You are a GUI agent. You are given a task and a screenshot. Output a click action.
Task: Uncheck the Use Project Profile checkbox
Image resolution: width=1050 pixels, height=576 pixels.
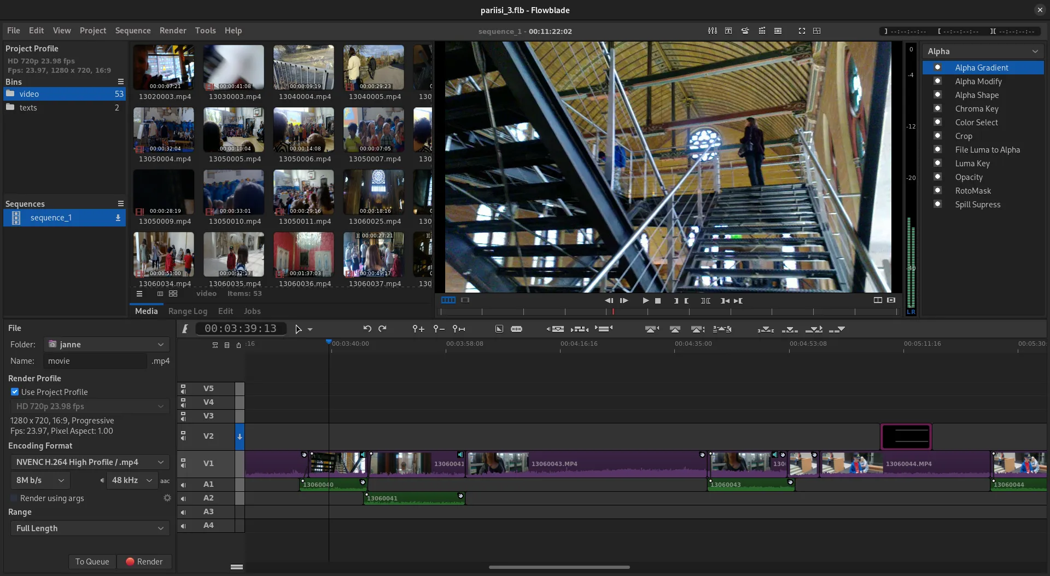click(x=15, y=392)
